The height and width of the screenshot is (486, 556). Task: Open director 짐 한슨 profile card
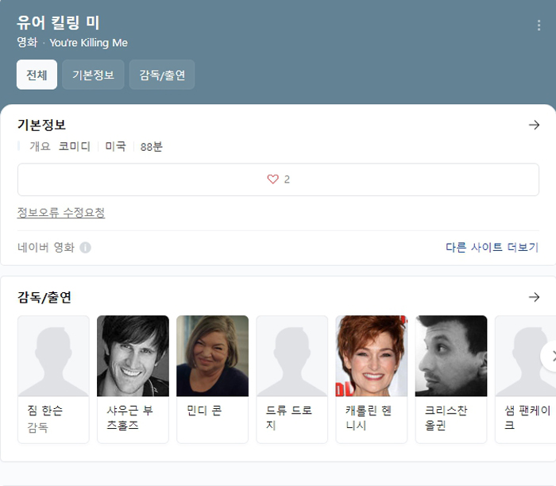(x=53, y=379)
